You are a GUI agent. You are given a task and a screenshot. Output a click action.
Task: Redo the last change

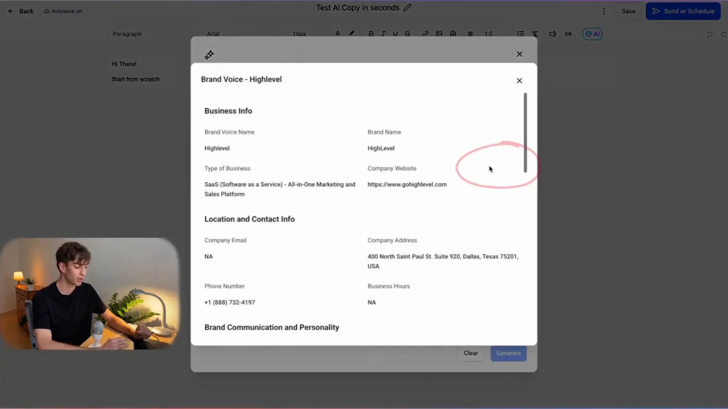(x=724, y=34)
